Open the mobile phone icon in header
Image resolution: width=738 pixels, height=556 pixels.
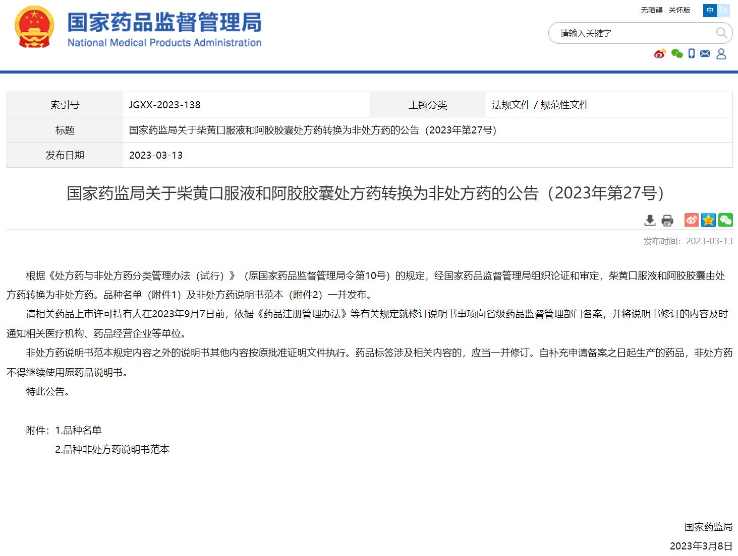coord(692,53)
